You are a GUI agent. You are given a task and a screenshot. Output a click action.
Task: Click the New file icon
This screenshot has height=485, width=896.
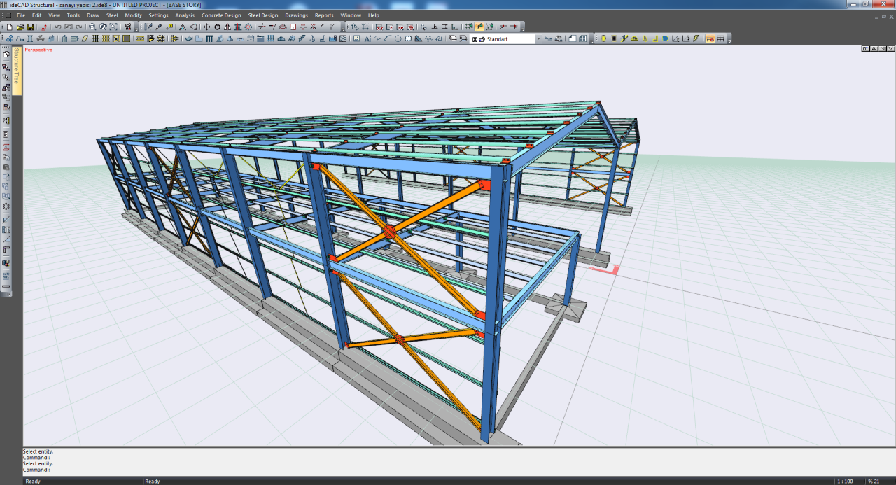pyautogui.click(x=10, y=27)
